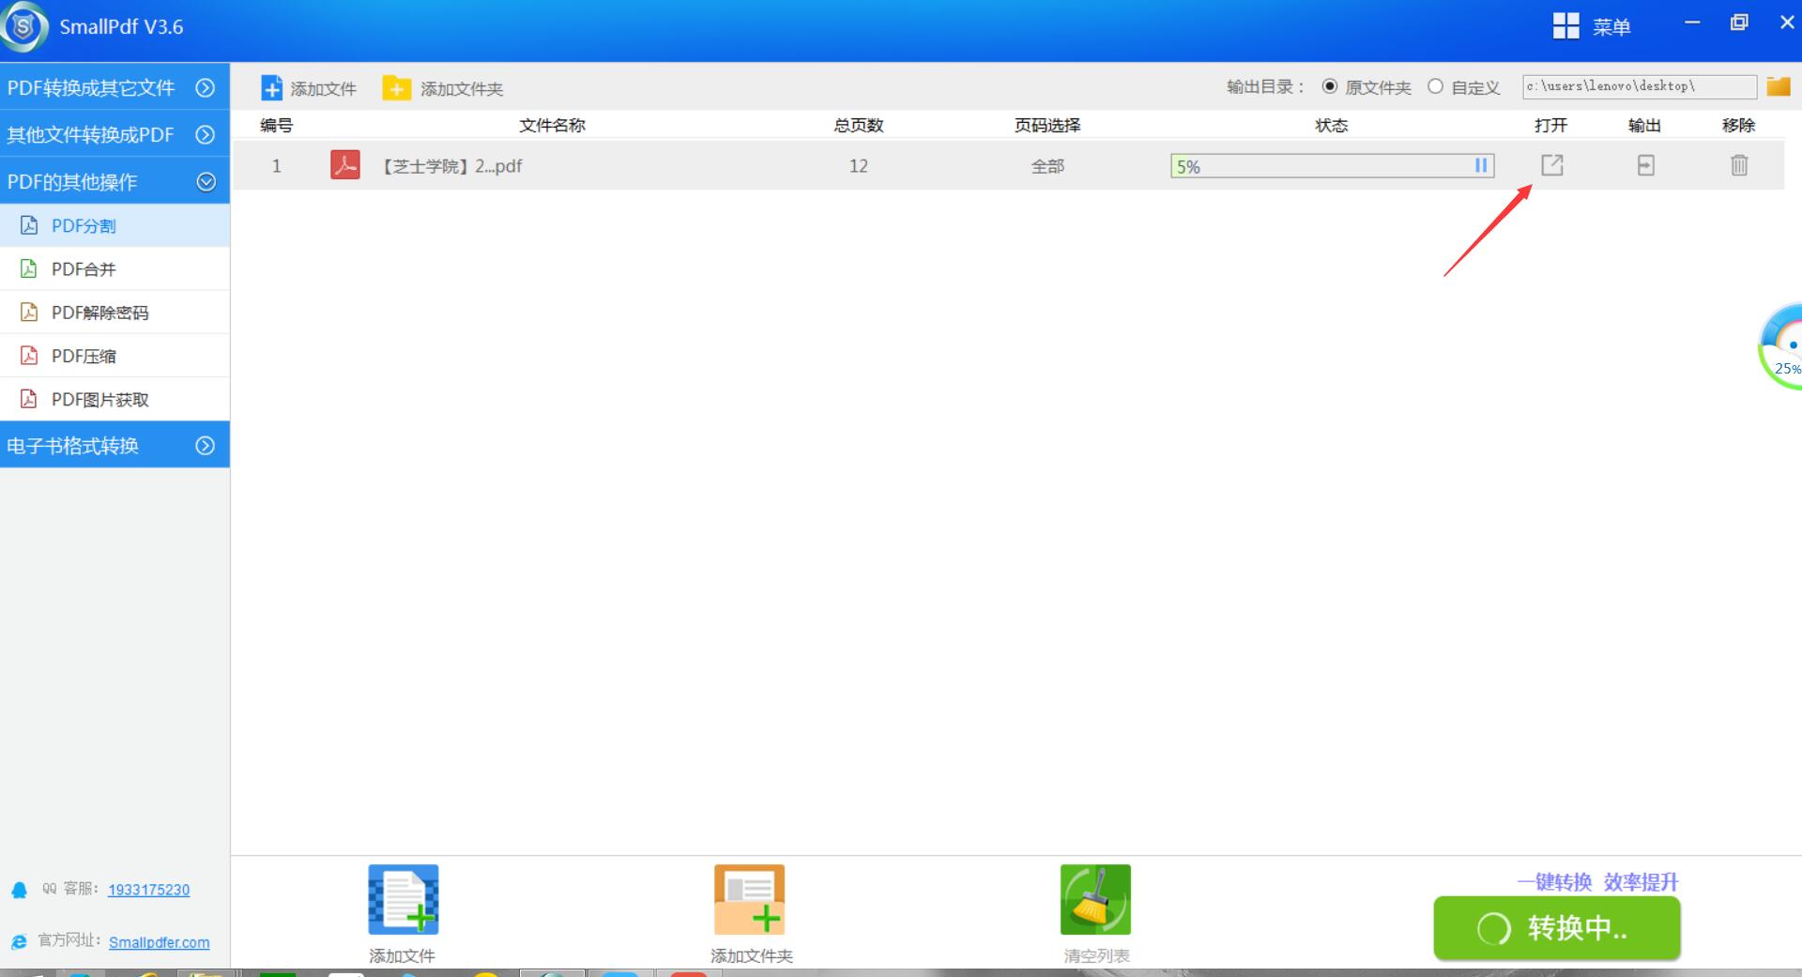
Task: Select PDF合并 in the sidebar
Action: click(84, 269)
